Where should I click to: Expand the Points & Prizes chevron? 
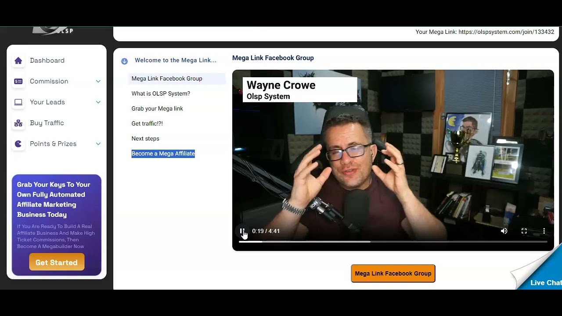(98, 144)
